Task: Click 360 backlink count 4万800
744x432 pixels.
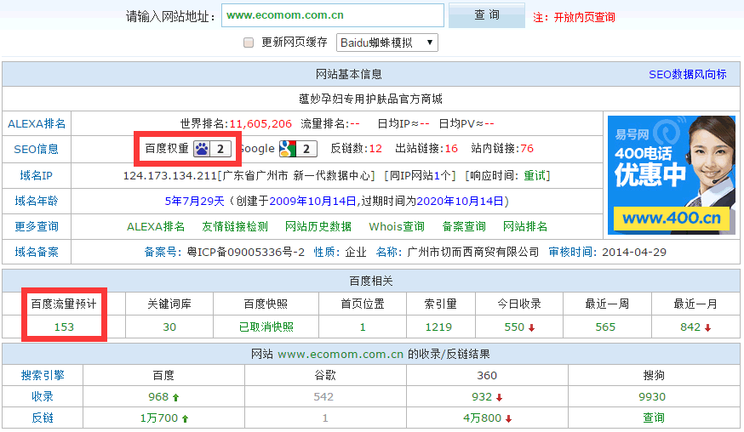Action: click(482, 418)
